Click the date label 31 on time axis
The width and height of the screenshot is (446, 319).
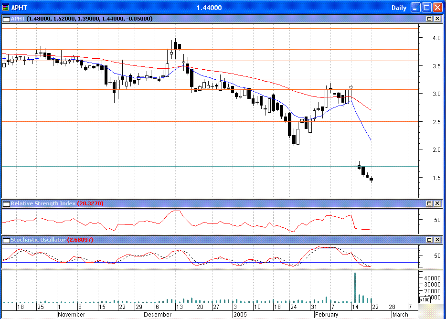314,307
